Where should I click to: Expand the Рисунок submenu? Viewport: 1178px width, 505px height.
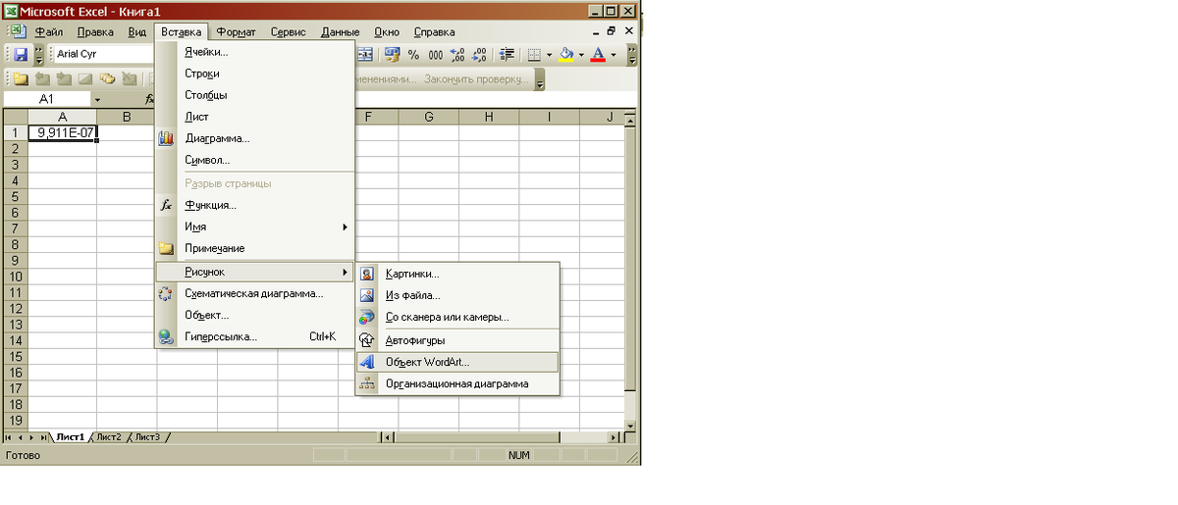254,272
